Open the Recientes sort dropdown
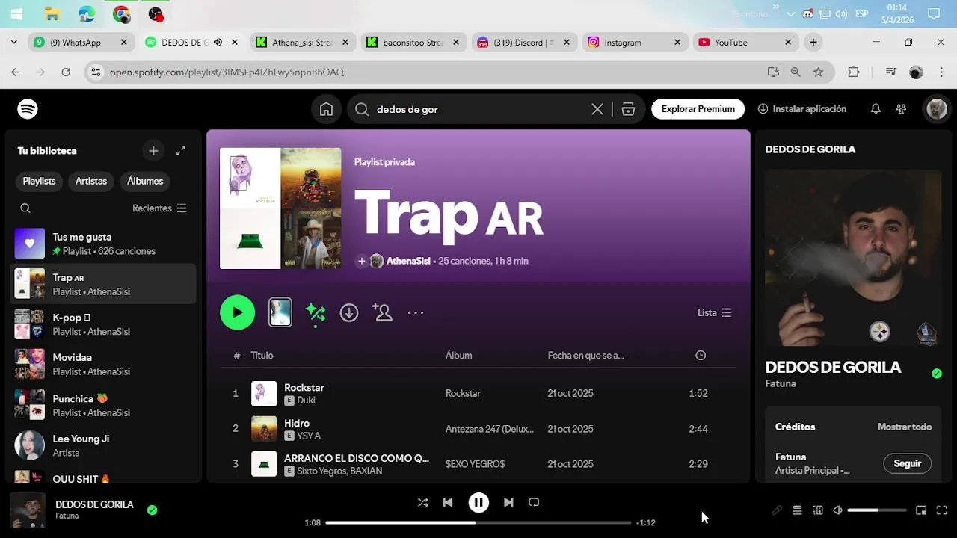Viewport: 957px width, 538px height. 160,208
